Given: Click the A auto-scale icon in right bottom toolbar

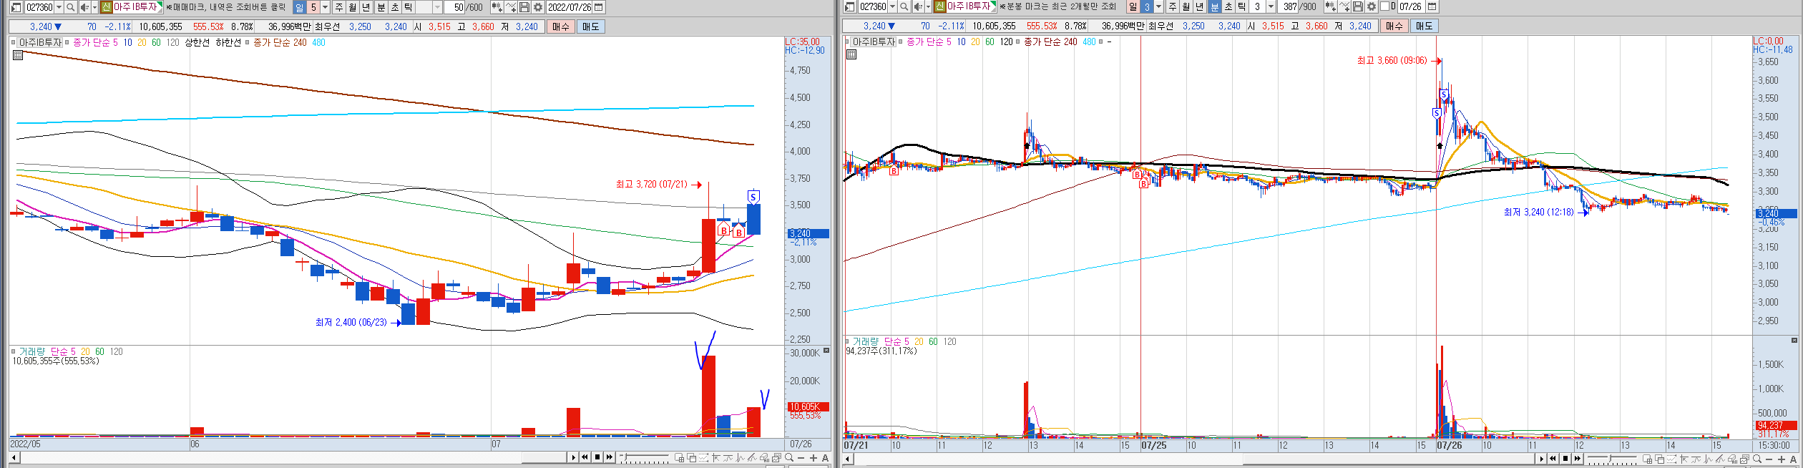Looking at the screenshot, I should 1794,459.
